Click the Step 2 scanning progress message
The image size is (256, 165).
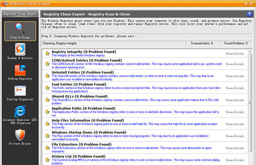pyautogui.click(x=90, y=36)
